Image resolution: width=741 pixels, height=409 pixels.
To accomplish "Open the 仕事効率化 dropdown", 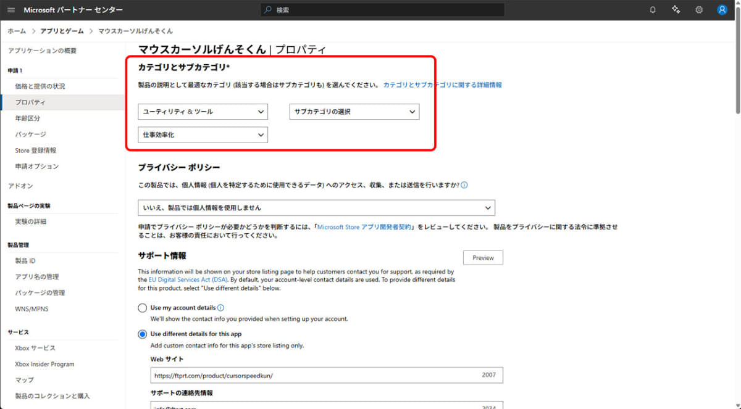I will pos(203,134).
